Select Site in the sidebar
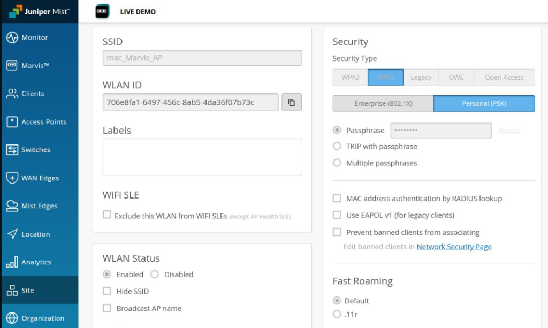This screenshot has width=548, height=328. 40,290
